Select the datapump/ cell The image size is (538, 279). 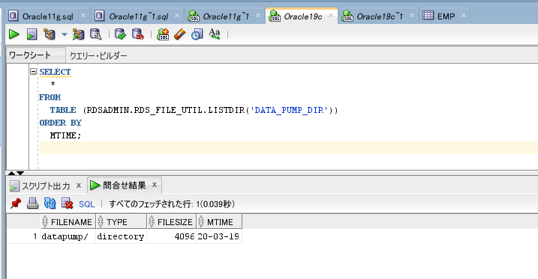click(68, 236)
